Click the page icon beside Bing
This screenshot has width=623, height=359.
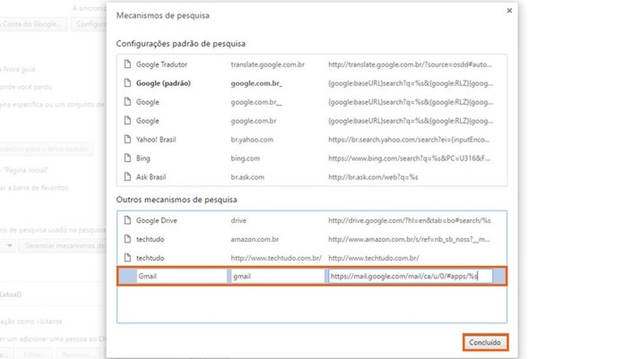pyautogui.click(x=127, y=158)
